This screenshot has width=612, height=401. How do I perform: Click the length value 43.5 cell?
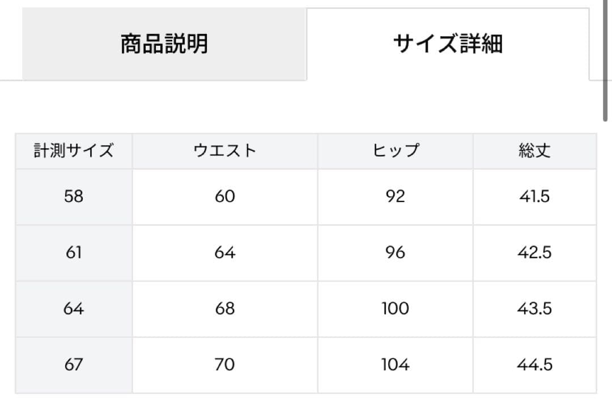pos(535,309)
